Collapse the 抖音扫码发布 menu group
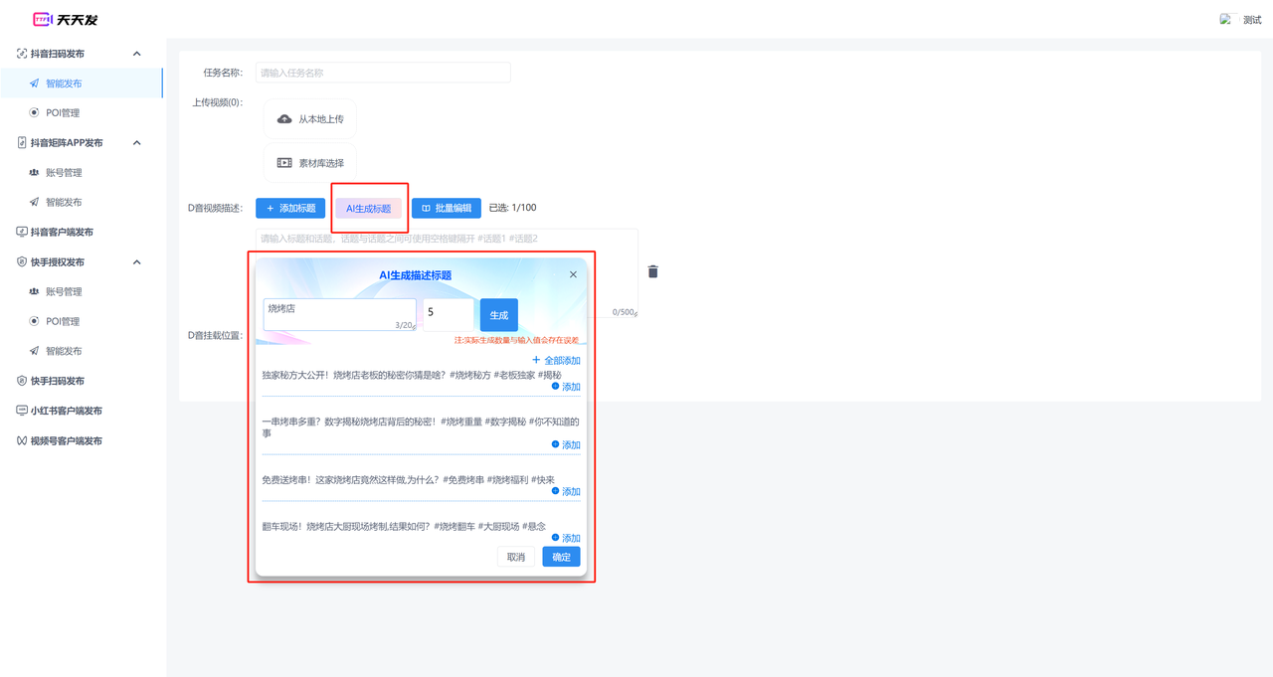Image resolution: width=1273 pixels, height=677 pixels. click(x=137, y=54)
